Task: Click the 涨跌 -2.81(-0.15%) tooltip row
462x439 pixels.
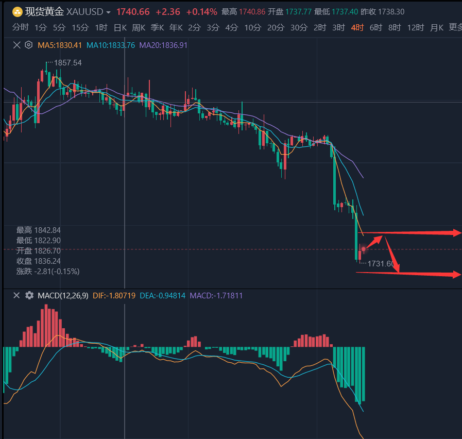Action: 48,271
